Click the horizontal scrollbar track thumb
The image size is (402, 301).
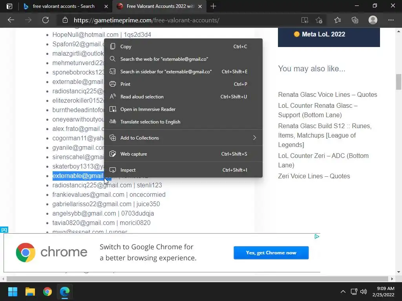pos(197,279)
